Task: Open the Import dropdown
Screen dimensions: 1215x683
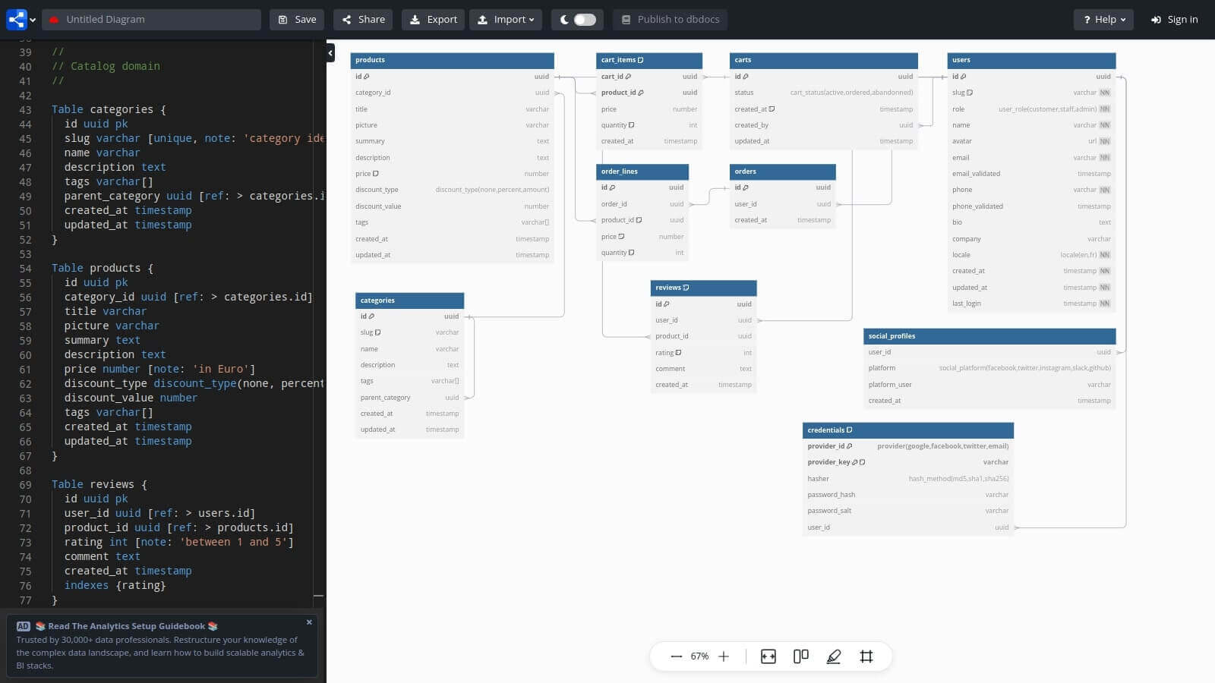Action: pos(506,19)
